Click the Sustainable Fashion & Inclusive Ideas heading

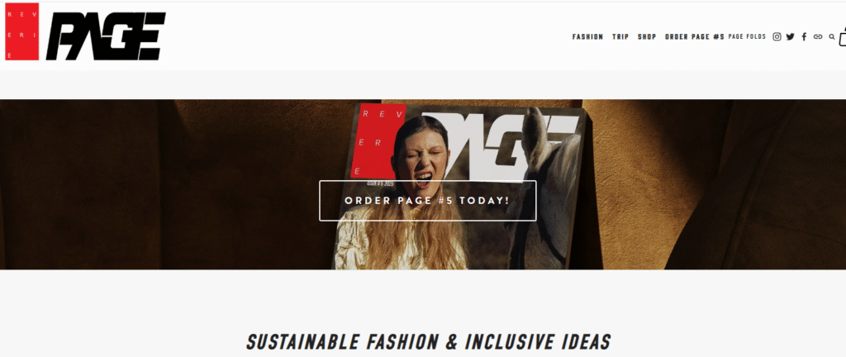pyautogui.click(x=429, y=342)
